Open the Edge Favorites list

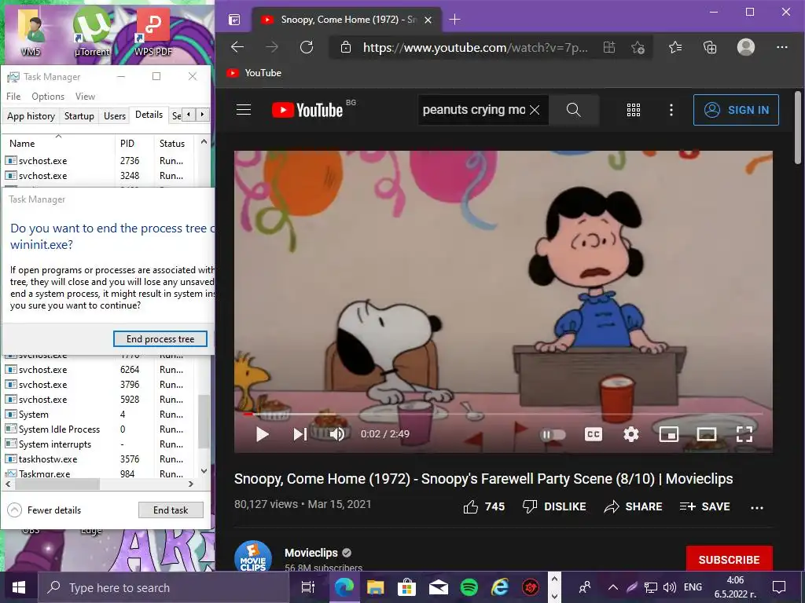point(675,48)
